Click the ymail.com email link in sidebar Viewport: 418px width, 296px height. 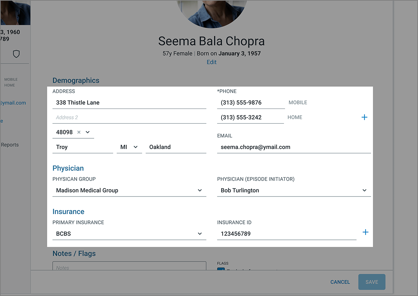(13, 103)
